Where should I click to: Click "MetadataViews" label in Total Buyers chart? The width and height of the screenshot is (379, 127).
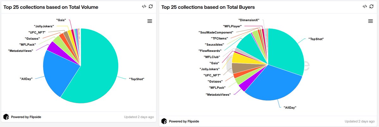pos(218,95)
